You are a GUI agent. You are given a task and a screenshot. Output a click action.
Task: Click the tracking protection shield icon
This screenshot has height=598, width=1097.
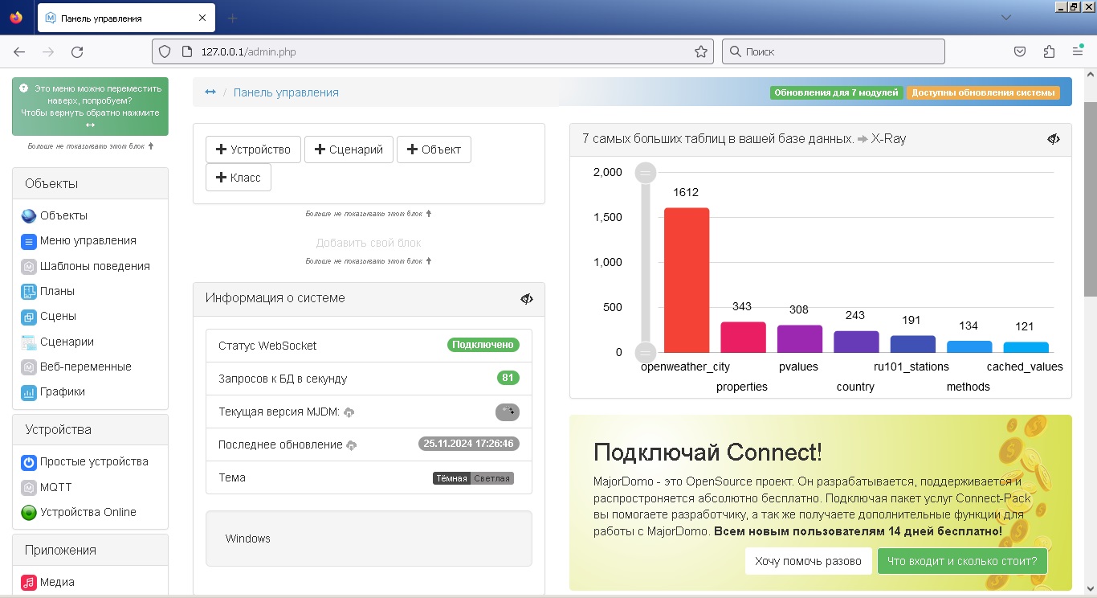[x=165, y=51]
